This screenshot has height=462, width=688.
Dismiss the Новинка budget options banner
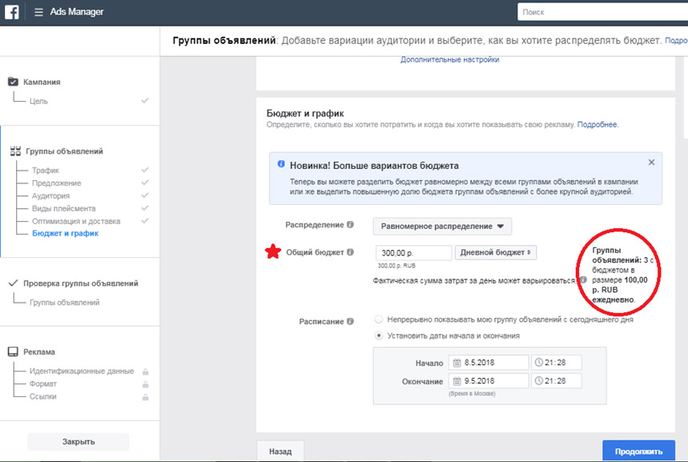652,163
